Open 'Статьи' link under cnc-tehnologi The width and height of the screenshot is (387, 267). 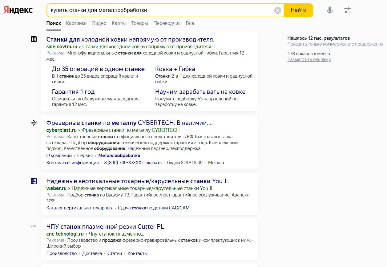coord(115,253)
